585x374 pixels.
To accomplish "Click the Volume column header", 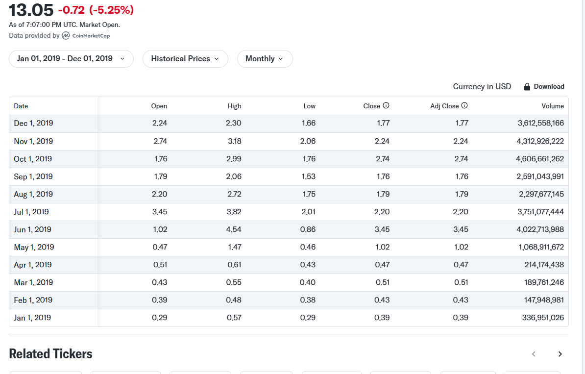I will point(553,106).
